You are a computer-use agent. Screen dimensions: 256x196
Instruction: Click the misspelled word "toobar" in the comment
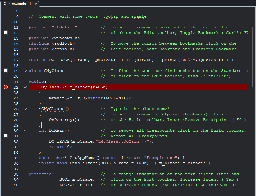coord(111,16)
